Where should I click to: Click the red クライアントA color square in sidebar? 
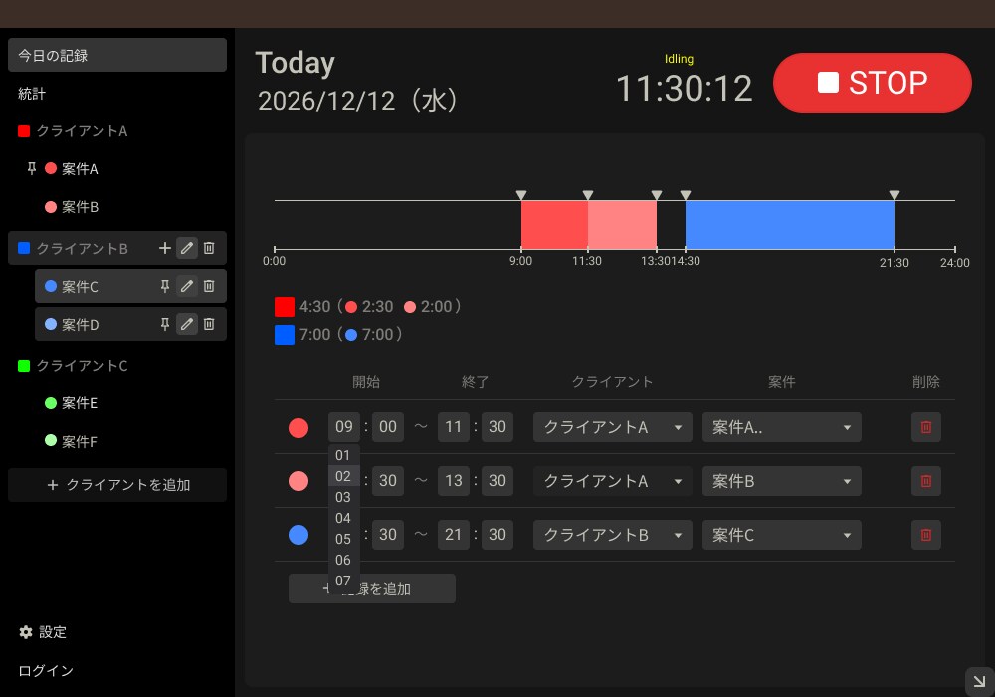coord(24,131)
